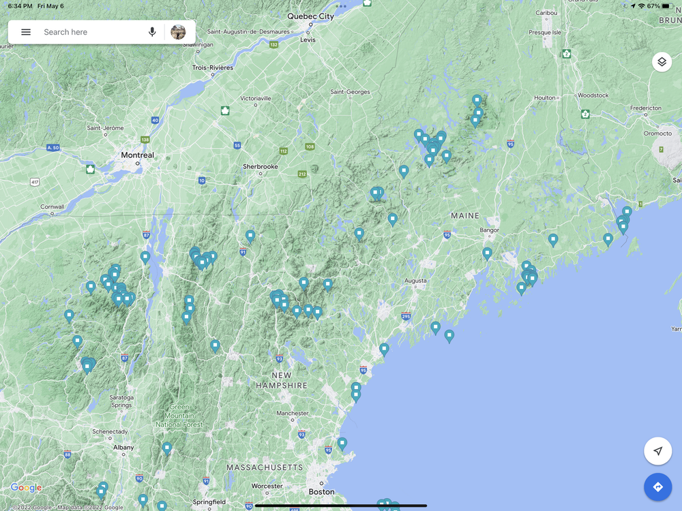Select saved pin north of Albany
Viewport: 682px width, 511px height.
tap(167, 448)
